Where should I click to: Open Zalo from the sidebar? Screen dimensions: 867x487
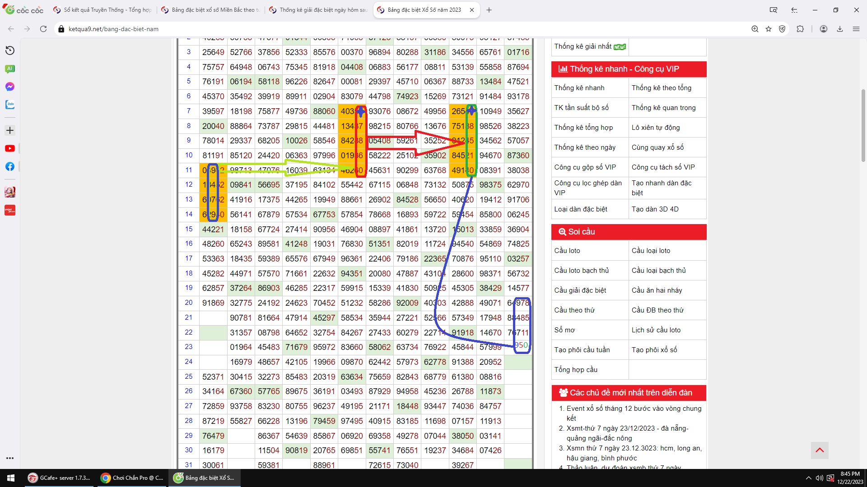tap(10, 105)
